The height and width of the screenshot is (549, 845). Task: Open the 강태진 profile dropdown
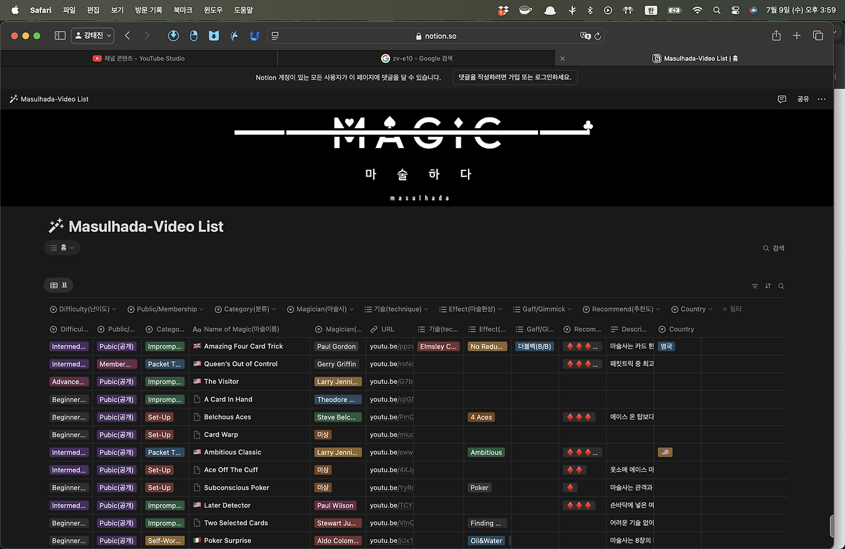pos(92,36)
